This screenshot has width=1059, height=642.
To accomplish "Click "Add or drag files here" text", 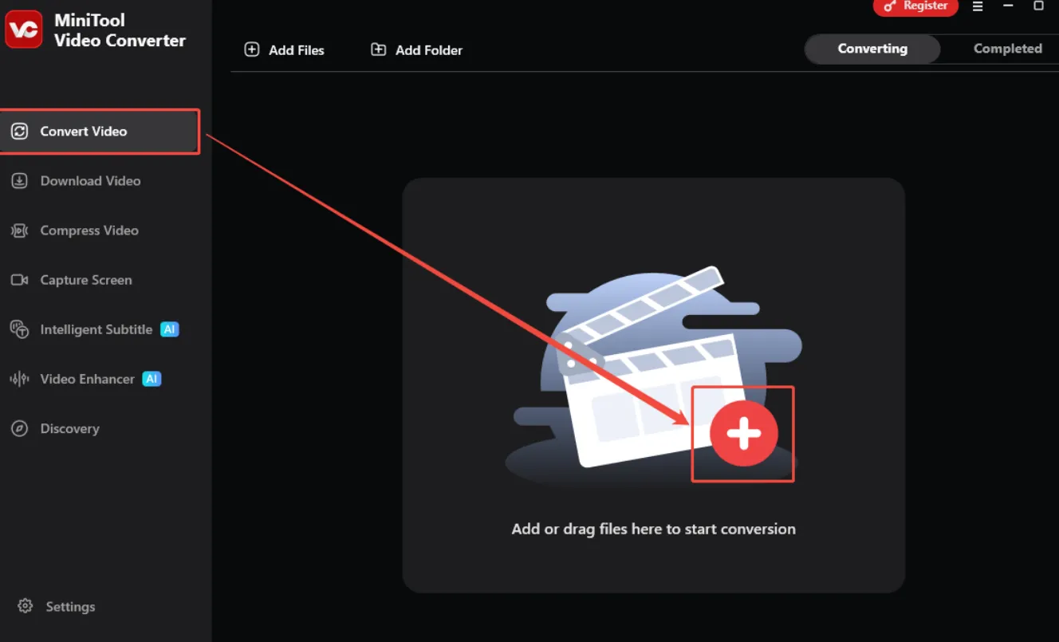I will click(x=653, y=529).
